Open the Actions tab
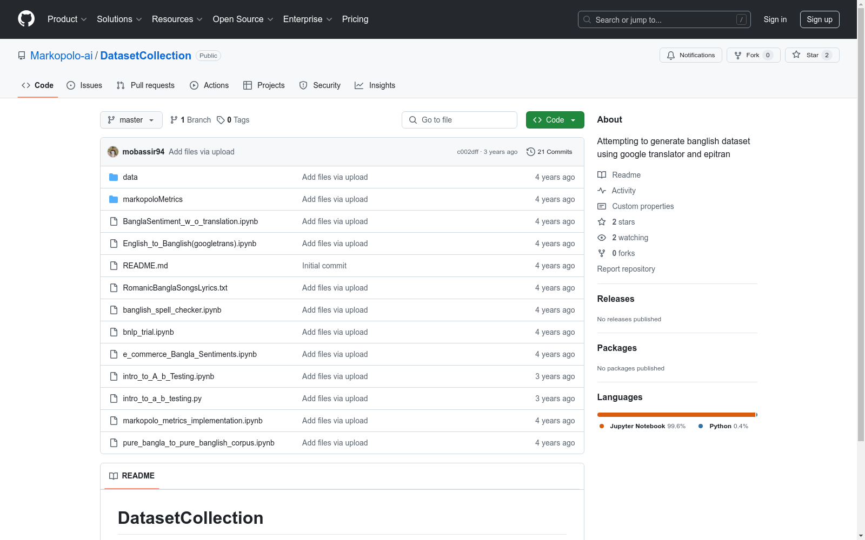Viewport: 865px width, 540px height. [x=209, y=85]
